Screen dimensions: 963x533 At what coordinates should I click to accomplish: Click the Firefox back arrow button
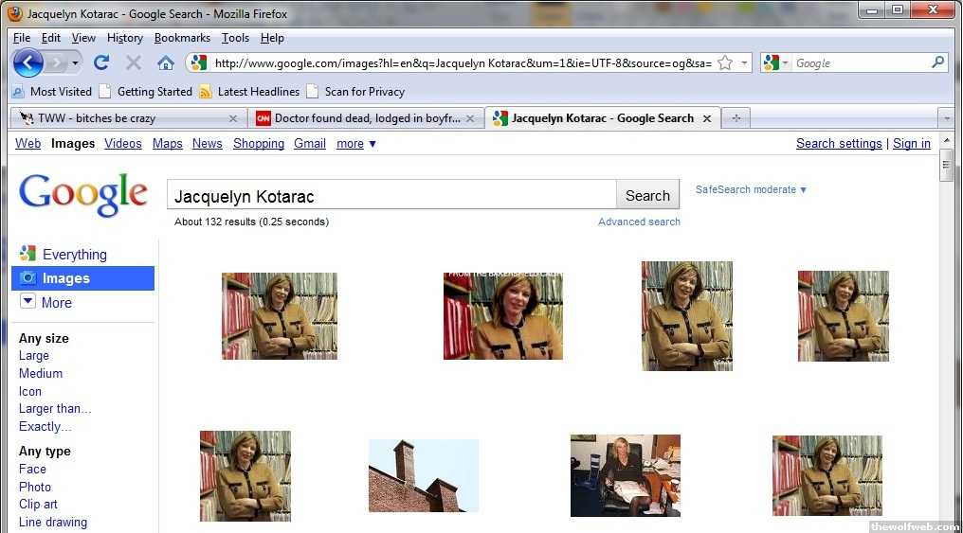(27, 62)
